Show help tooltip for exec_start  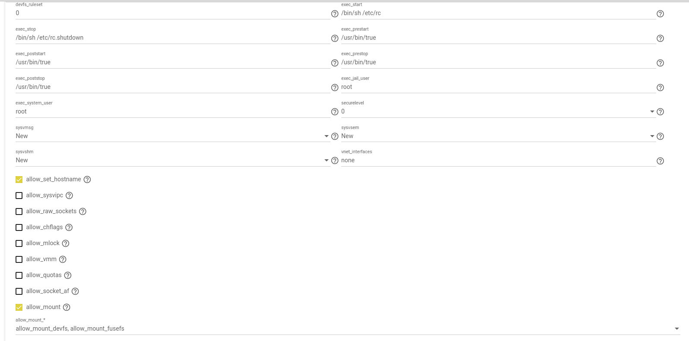[660, 14]
